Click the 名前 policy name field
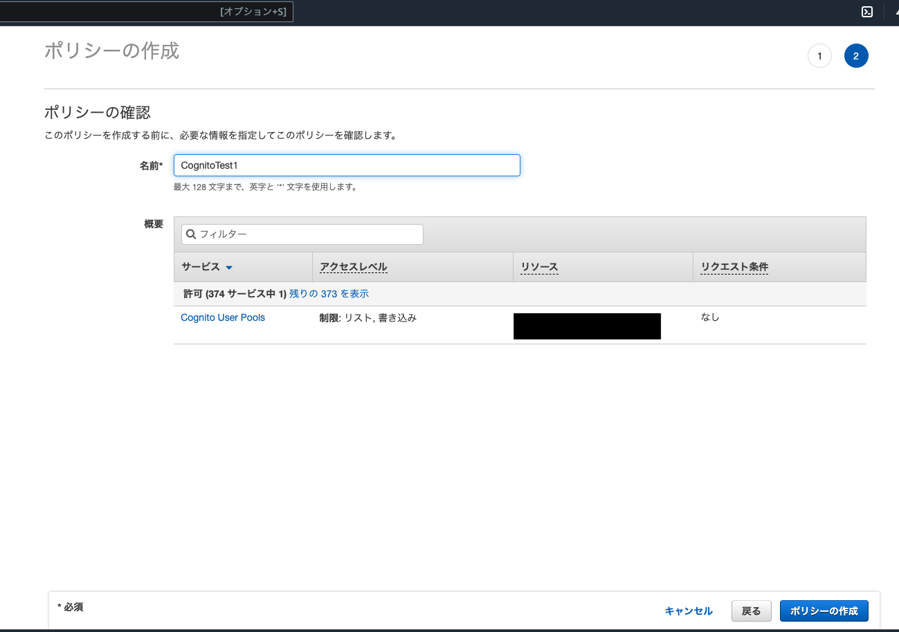 pyautogui.click(x=347, y=165)
